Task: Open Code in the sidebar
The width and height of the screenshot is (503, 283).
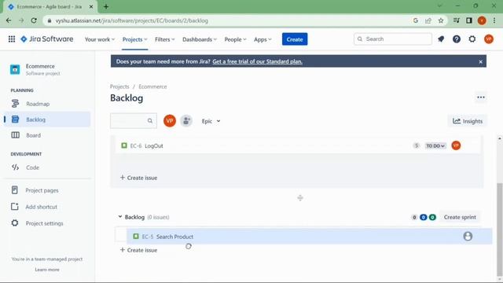Action: click(47, 167)
